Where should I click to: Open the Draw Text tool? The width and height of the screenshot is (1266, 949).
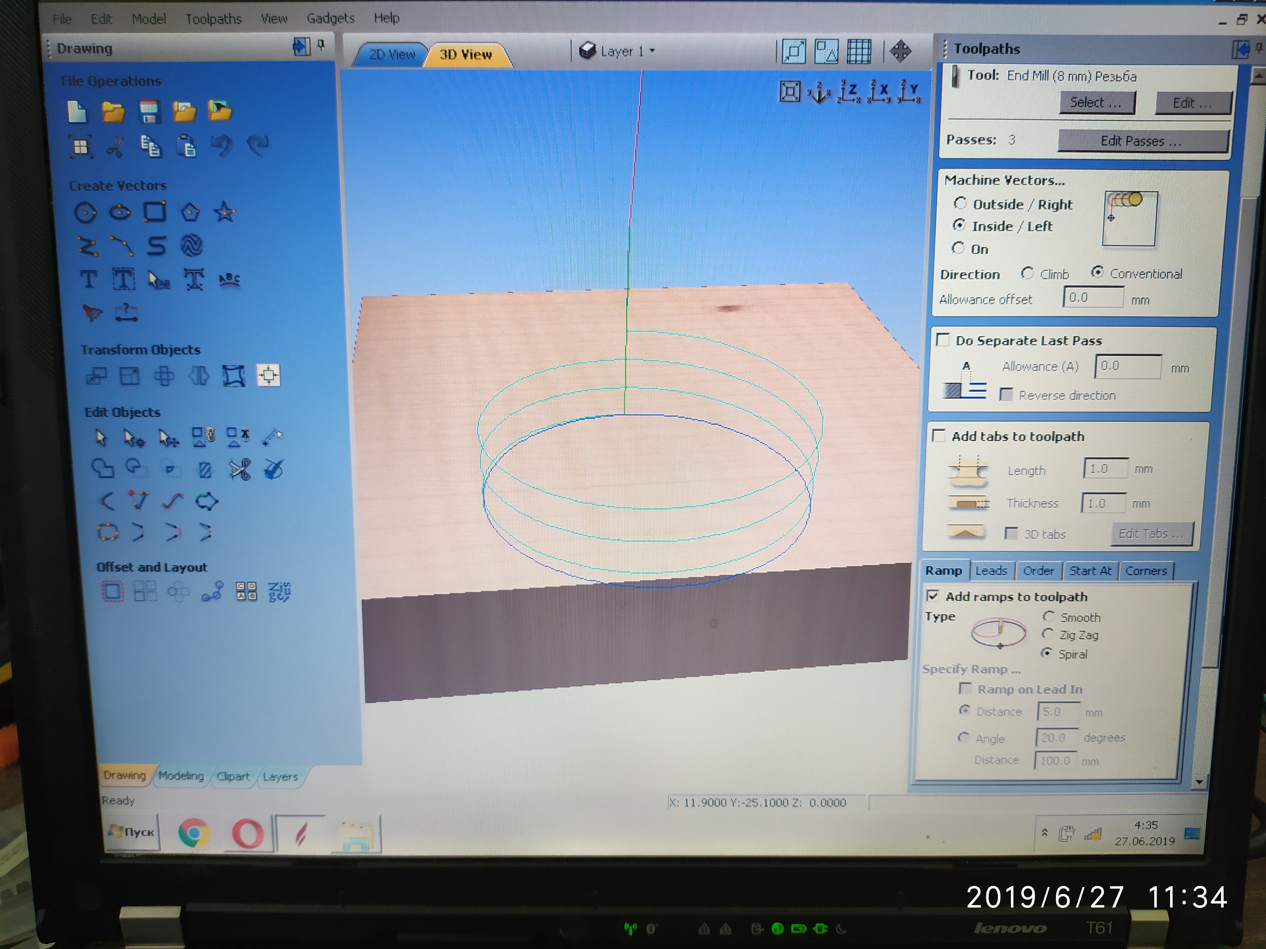coord(88,280)
